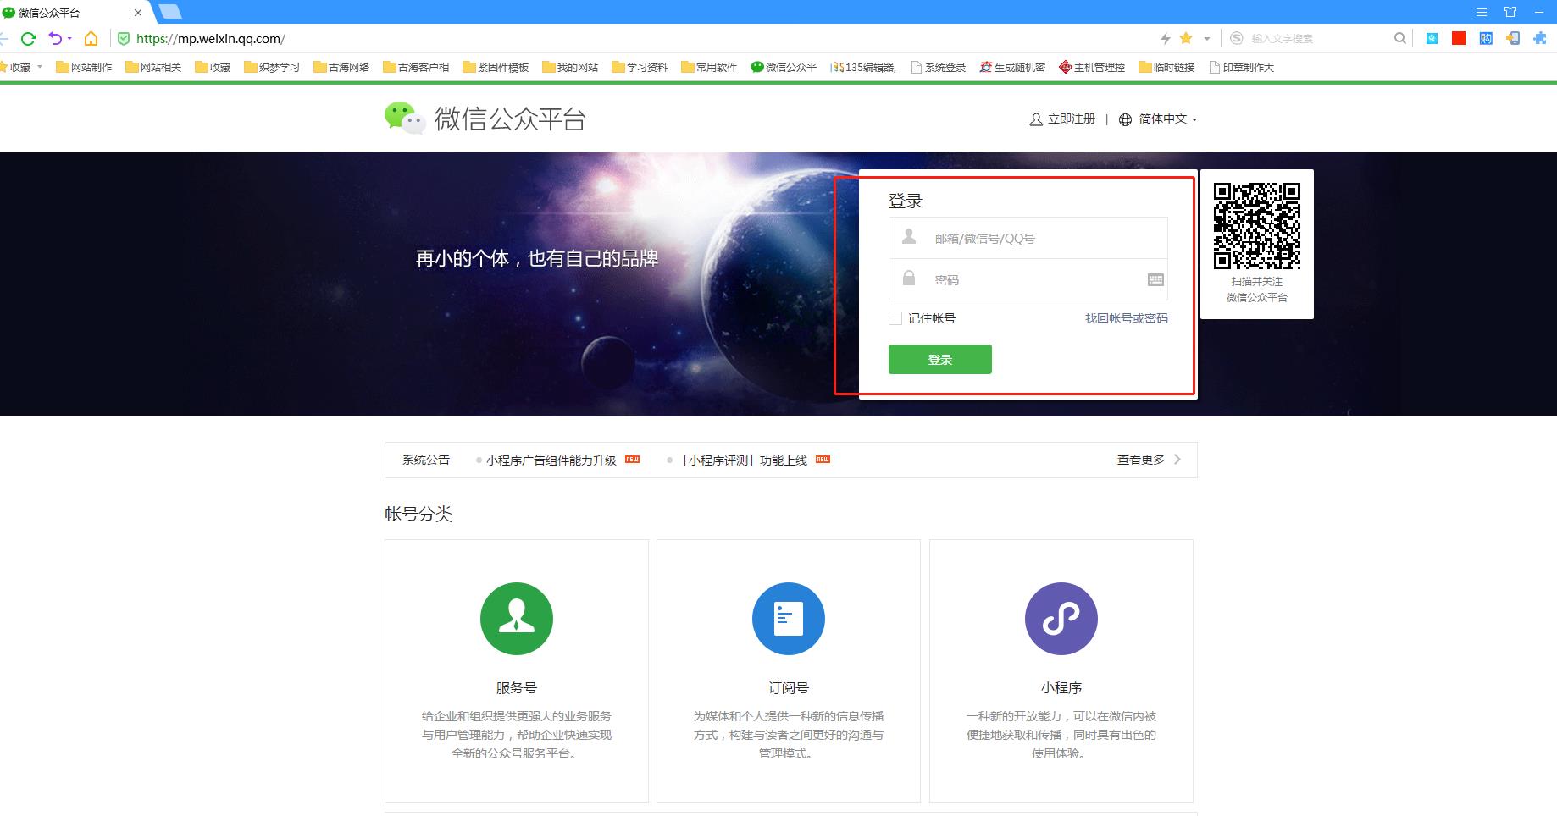This screenshot has width=1557, height=816.
Task: Click the WeChat logo in the page header
Action: (x=404, y=119)
